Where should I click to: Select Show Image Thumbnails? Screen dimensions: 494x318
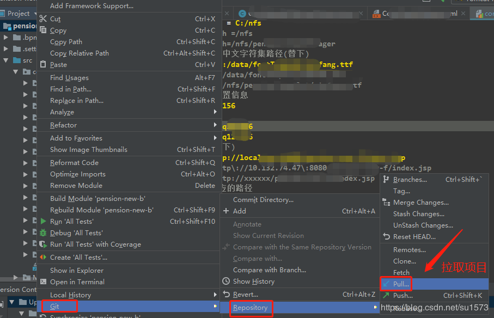pos(129,149)
